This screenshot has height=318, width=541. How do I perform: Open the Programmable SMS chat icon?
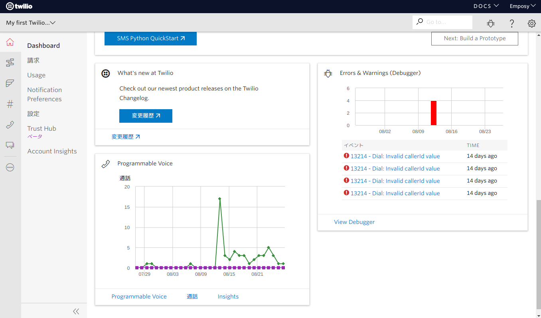[10, 145]
